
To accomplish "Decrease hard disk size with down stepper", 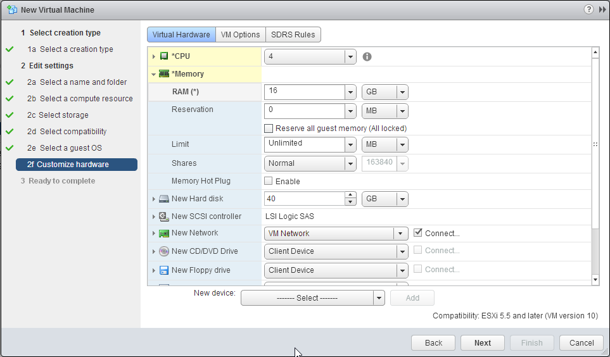I will [350, 202].
